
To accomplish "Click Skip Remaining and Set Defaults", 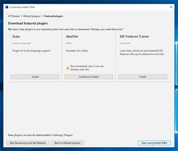I will pos(28,143).
